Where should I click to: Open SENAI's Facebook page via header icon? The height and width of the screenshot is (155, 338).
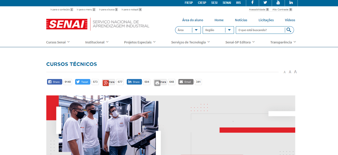pos(252,3)
